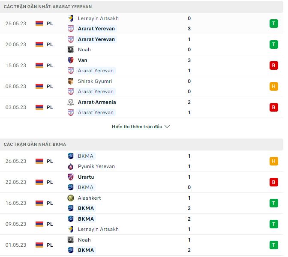Click the orange H badge for the BKMA–Pyunik match

(273, 161)
